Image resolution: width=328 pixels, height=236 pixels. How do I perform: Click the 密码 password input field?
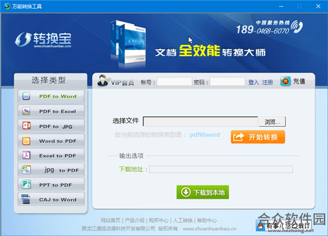coord(227,81)
